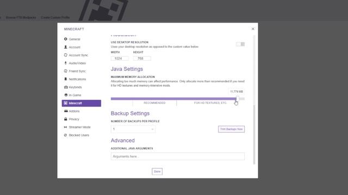Open Blocked Users settings
The height and width of the screenshot is (195, 348).
coord(81,135)
